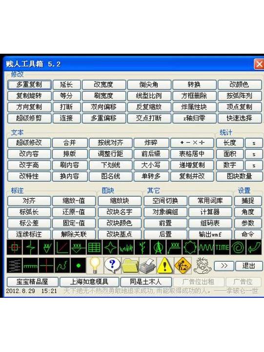Open the 上海如意模具 link button
Screen dimensions: 264x352
pyautogui.click(x=89, y=282)
